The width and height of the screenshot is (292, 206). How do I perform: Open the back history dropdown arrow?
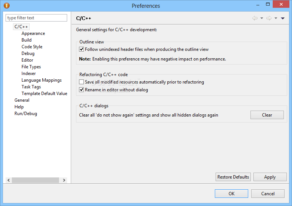[262, 18]
